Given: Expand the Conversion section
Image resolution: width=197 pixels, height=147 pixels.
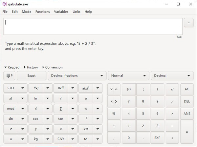Looking at the screenshot, I should tap(53, 67).
